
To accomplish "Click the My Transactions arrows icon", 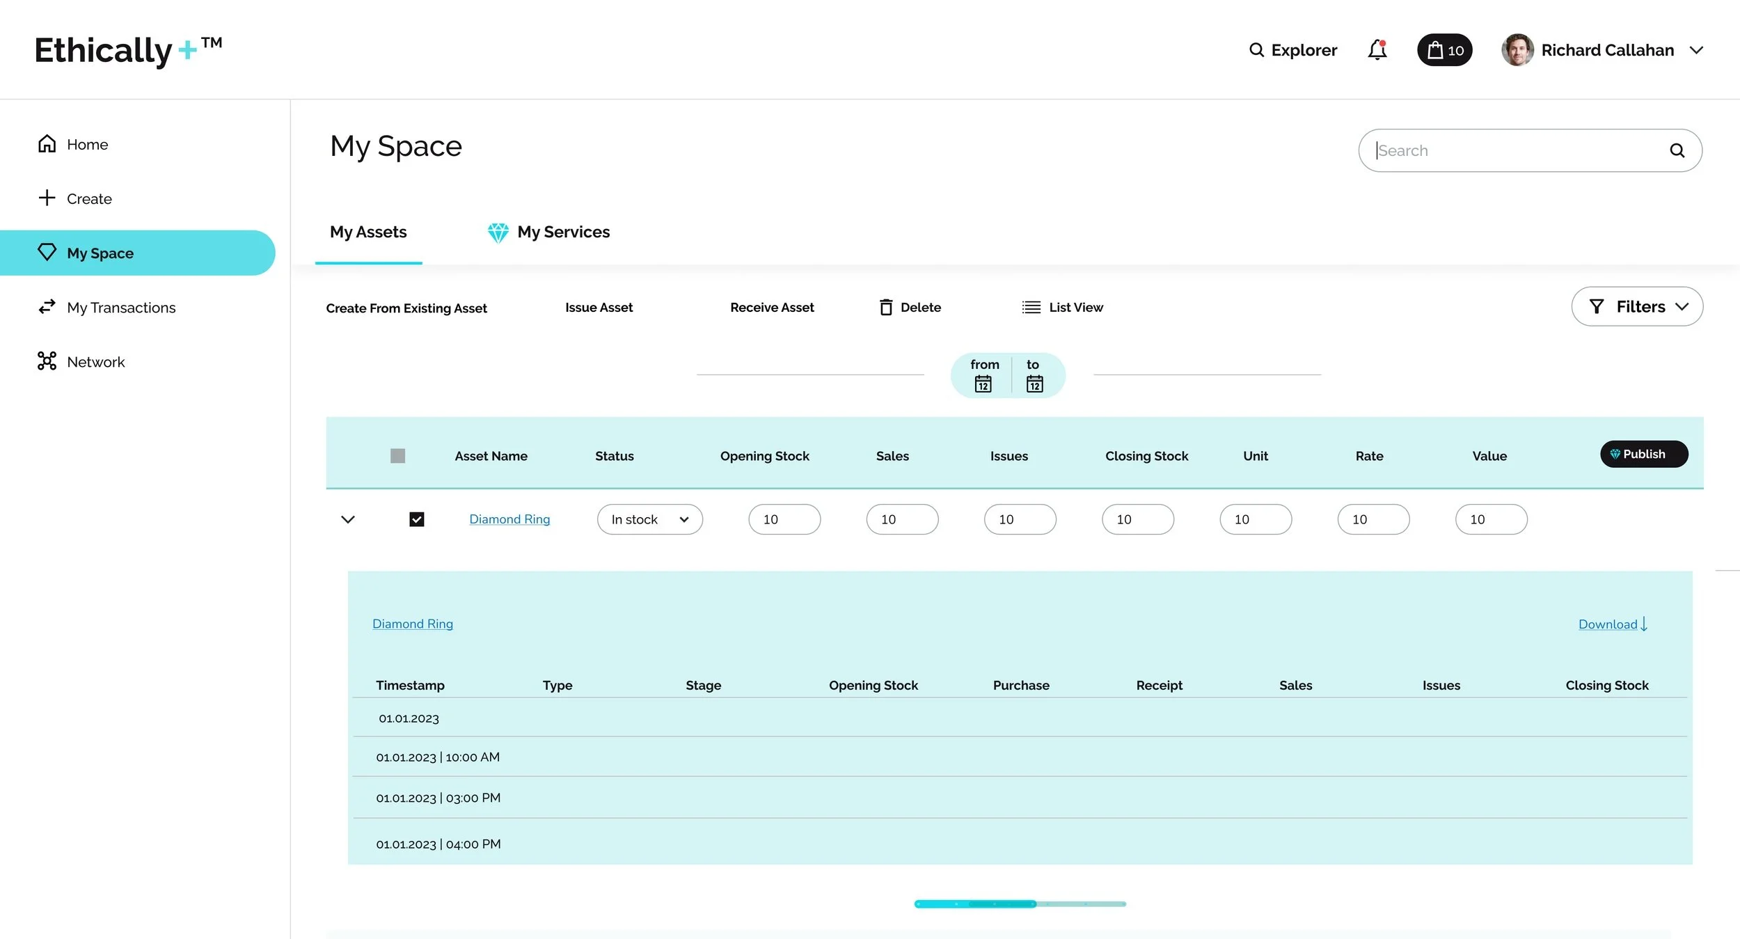I will (47, 307).
